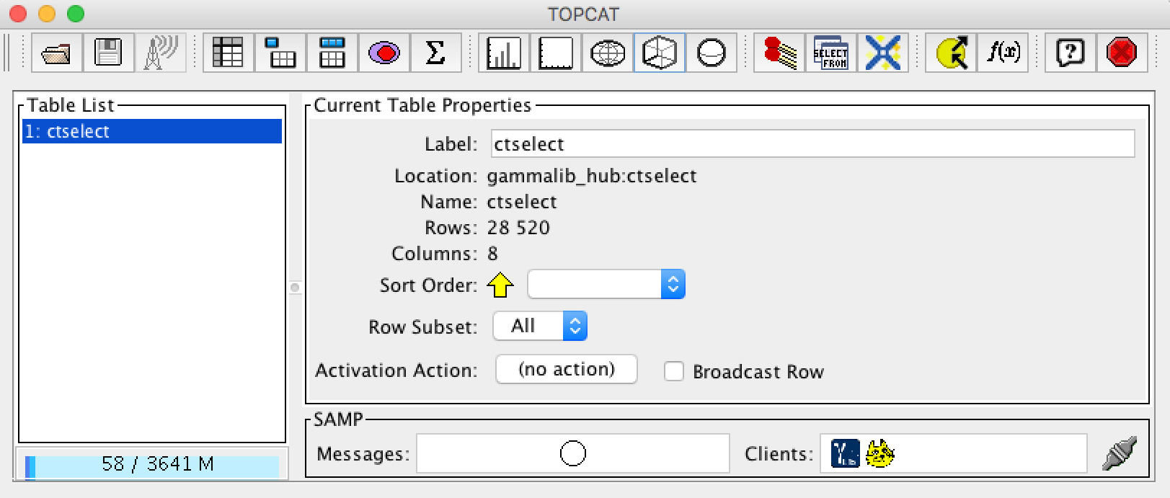Click into the Label text field
The width and height of the screenshot is (1170, 498).
812,144
